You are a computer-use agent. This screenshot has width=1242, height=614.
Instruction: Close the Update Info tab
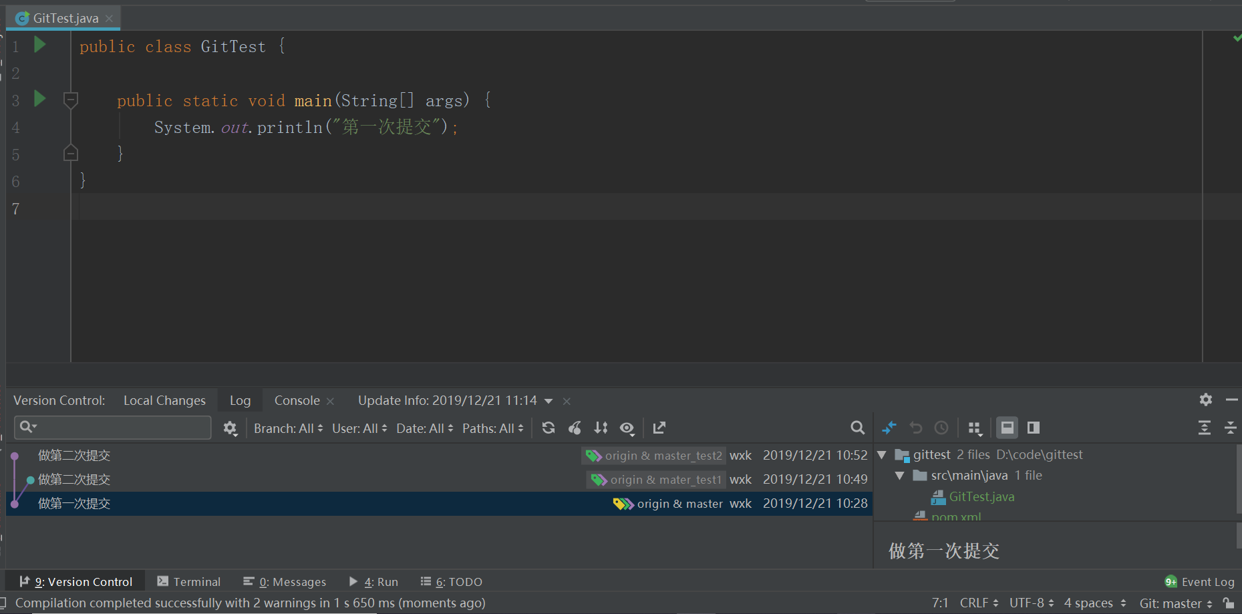click(x=567, y=401)
